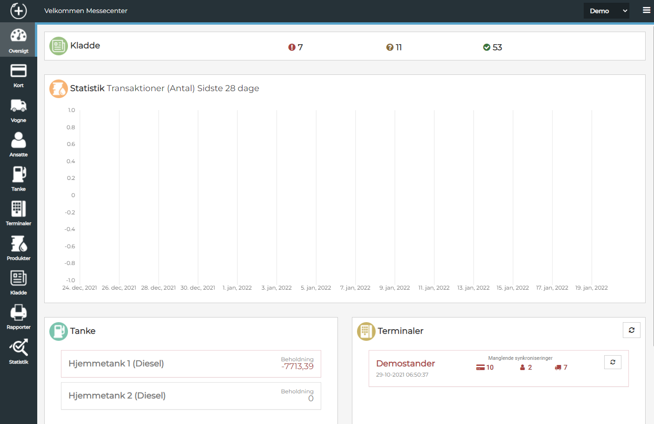Open Hjemmetank 1 (Diesel) tank
This screenshot has height=424, width=654.
click(x=191, y=364)
